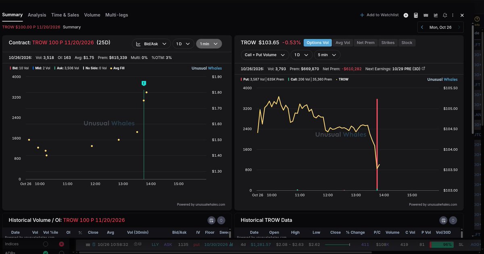Toggle the Mid: 2 Vol legend series
Viewport: 484px width, 254px height.
click(42, 68)
